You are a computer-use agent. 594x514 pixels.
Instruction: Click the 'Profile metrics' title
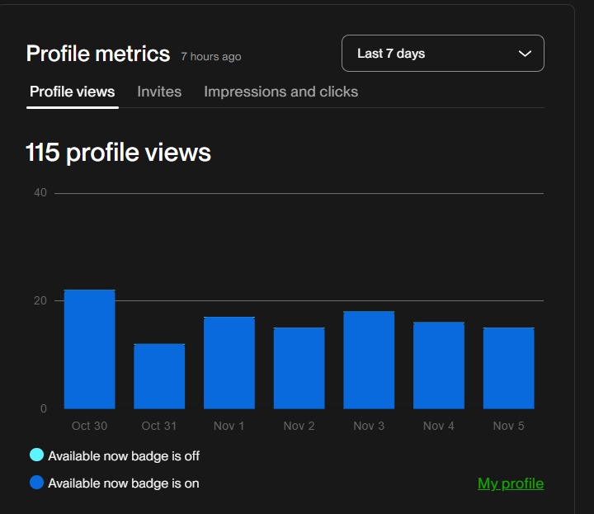click(98, 54)
